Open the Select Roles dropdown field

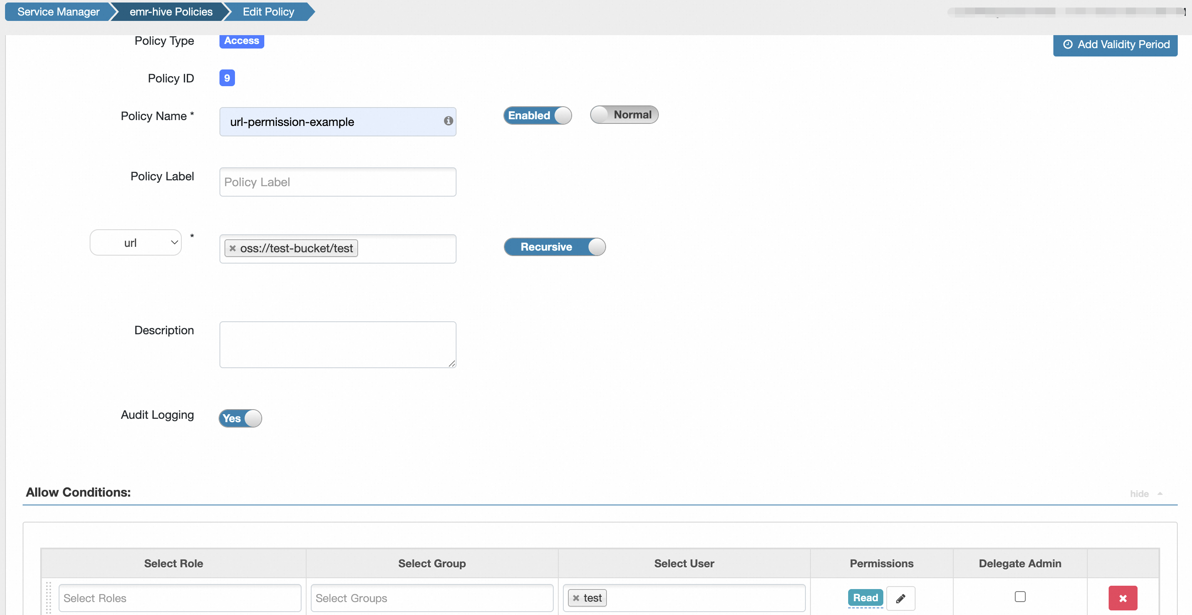(x=180, y=598)
